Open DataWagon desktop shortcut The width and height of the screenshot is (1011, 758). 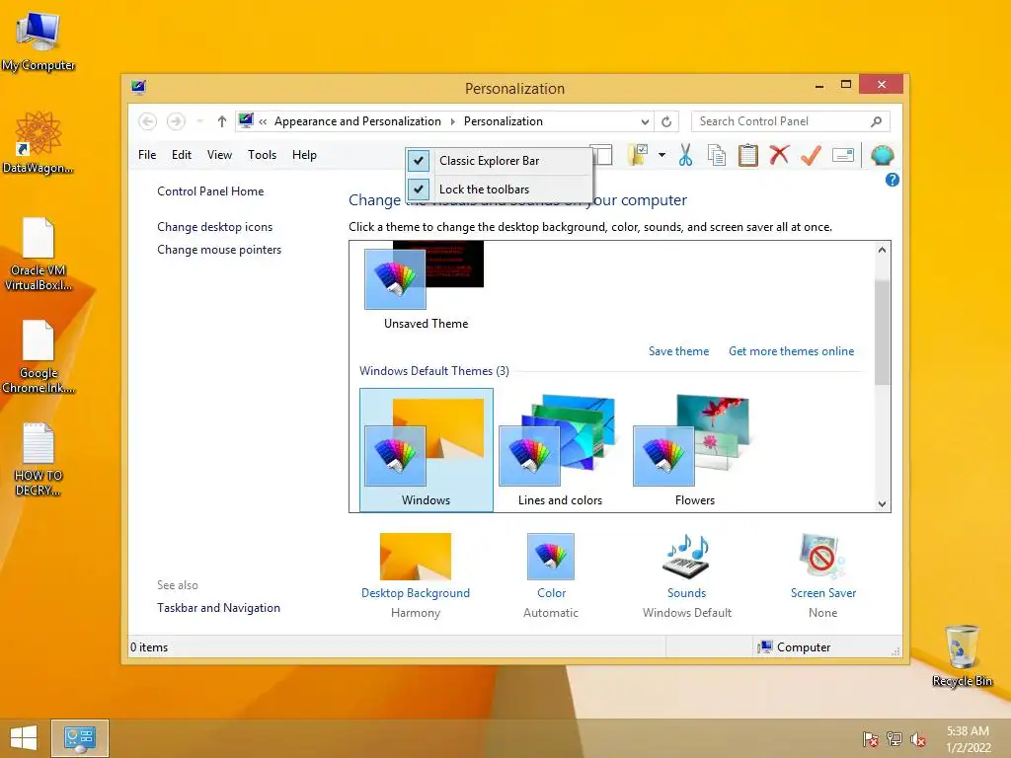pos(39,143)
